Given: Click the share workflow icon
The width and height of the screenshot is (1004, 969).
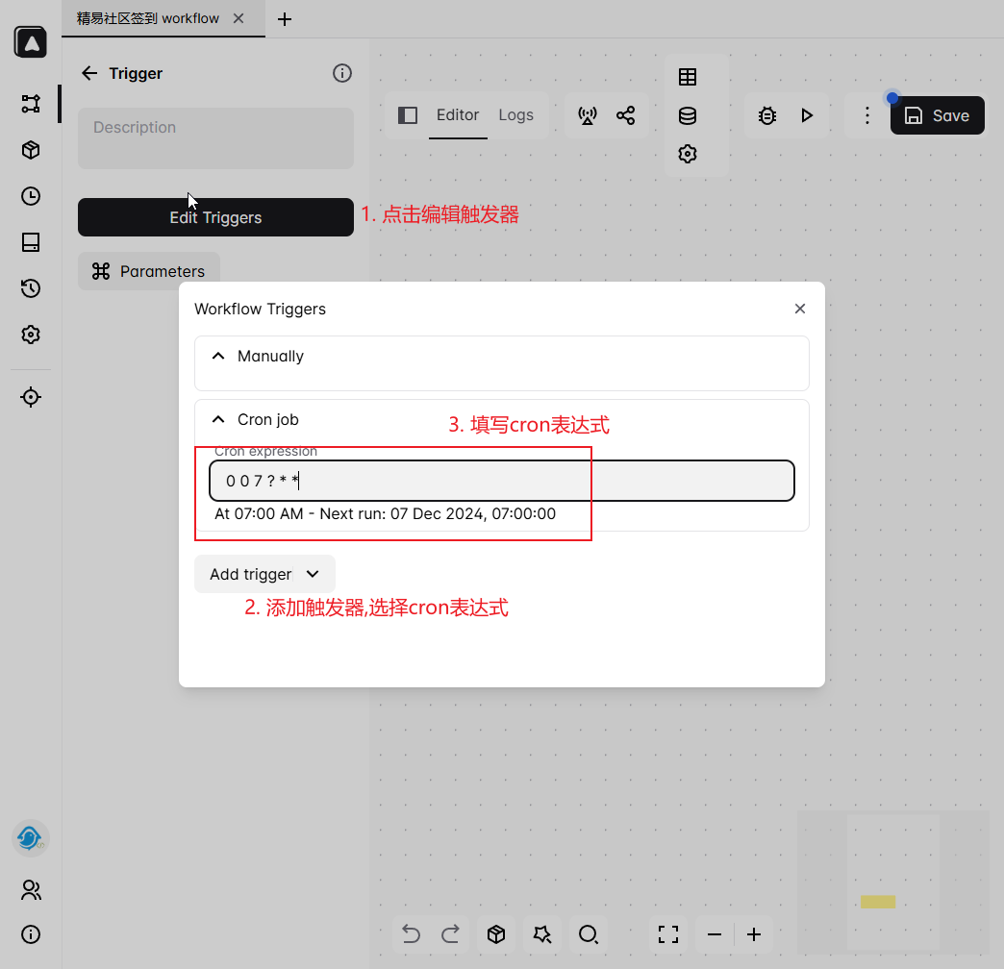Looking at the screenshot, I should (626, 115).
